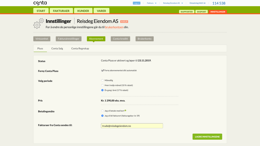The height and width of the screenshot is (146, 260).
Task: Expand the Faktura dropdown
Action: coord(152,3)
